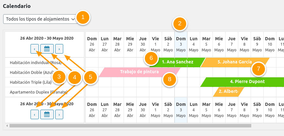Click the Dom 26 Abr column header
The image size is (284, 136).
click(92, 44)
